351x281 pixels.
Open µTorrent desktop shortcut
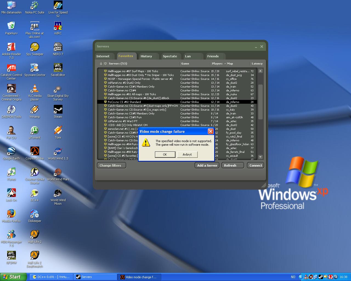coord(35,133)
